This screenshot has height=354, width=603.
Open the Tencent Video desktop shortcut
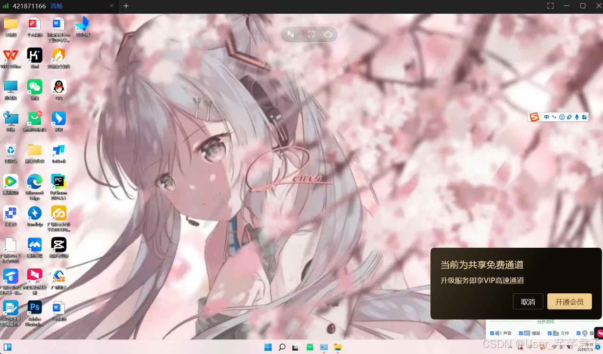pos(10,184)
